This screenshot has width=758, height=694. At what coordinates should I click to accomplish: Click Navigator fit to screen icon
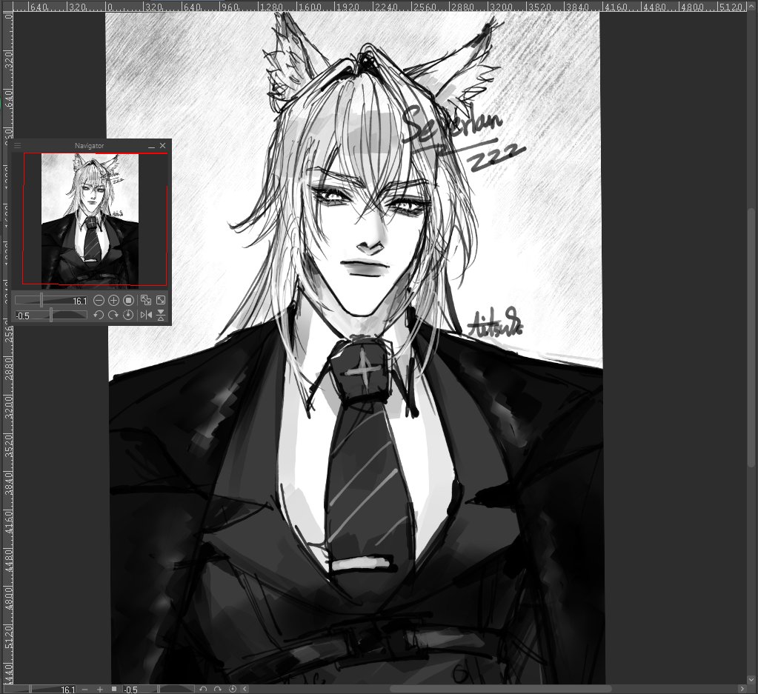click(145, 301)
